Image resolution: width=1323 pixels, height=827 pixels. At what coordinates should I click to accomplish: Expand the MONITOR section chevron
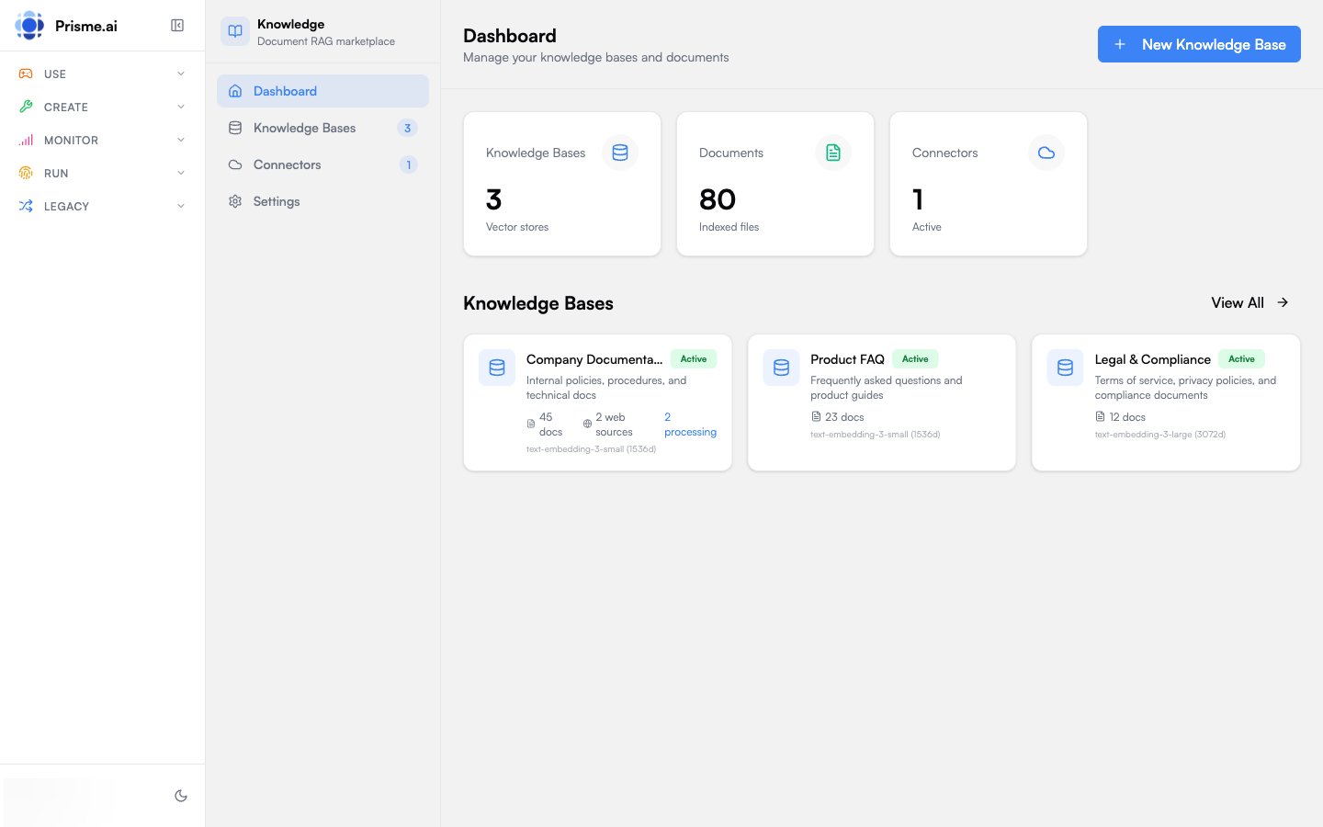181,140
